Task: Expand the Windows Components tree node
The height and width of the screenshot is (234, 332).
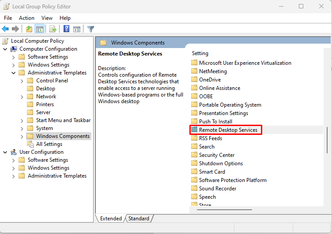Action: tap(22, 137)
